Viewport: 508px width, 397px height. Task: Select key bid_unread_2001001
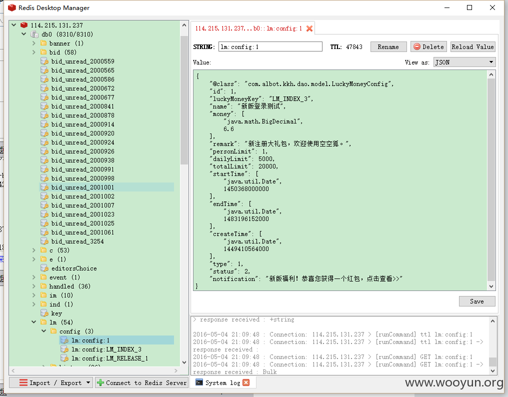point(82,187)
